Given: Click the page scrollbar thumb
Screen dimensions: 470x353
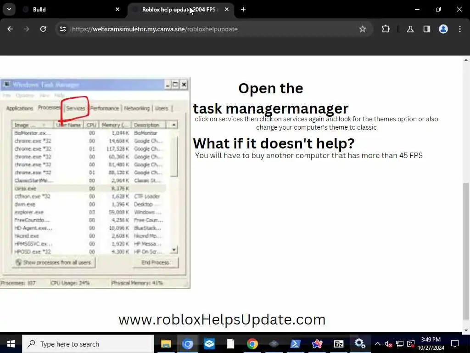Looking at the screenshot, I should coord(466,251).
